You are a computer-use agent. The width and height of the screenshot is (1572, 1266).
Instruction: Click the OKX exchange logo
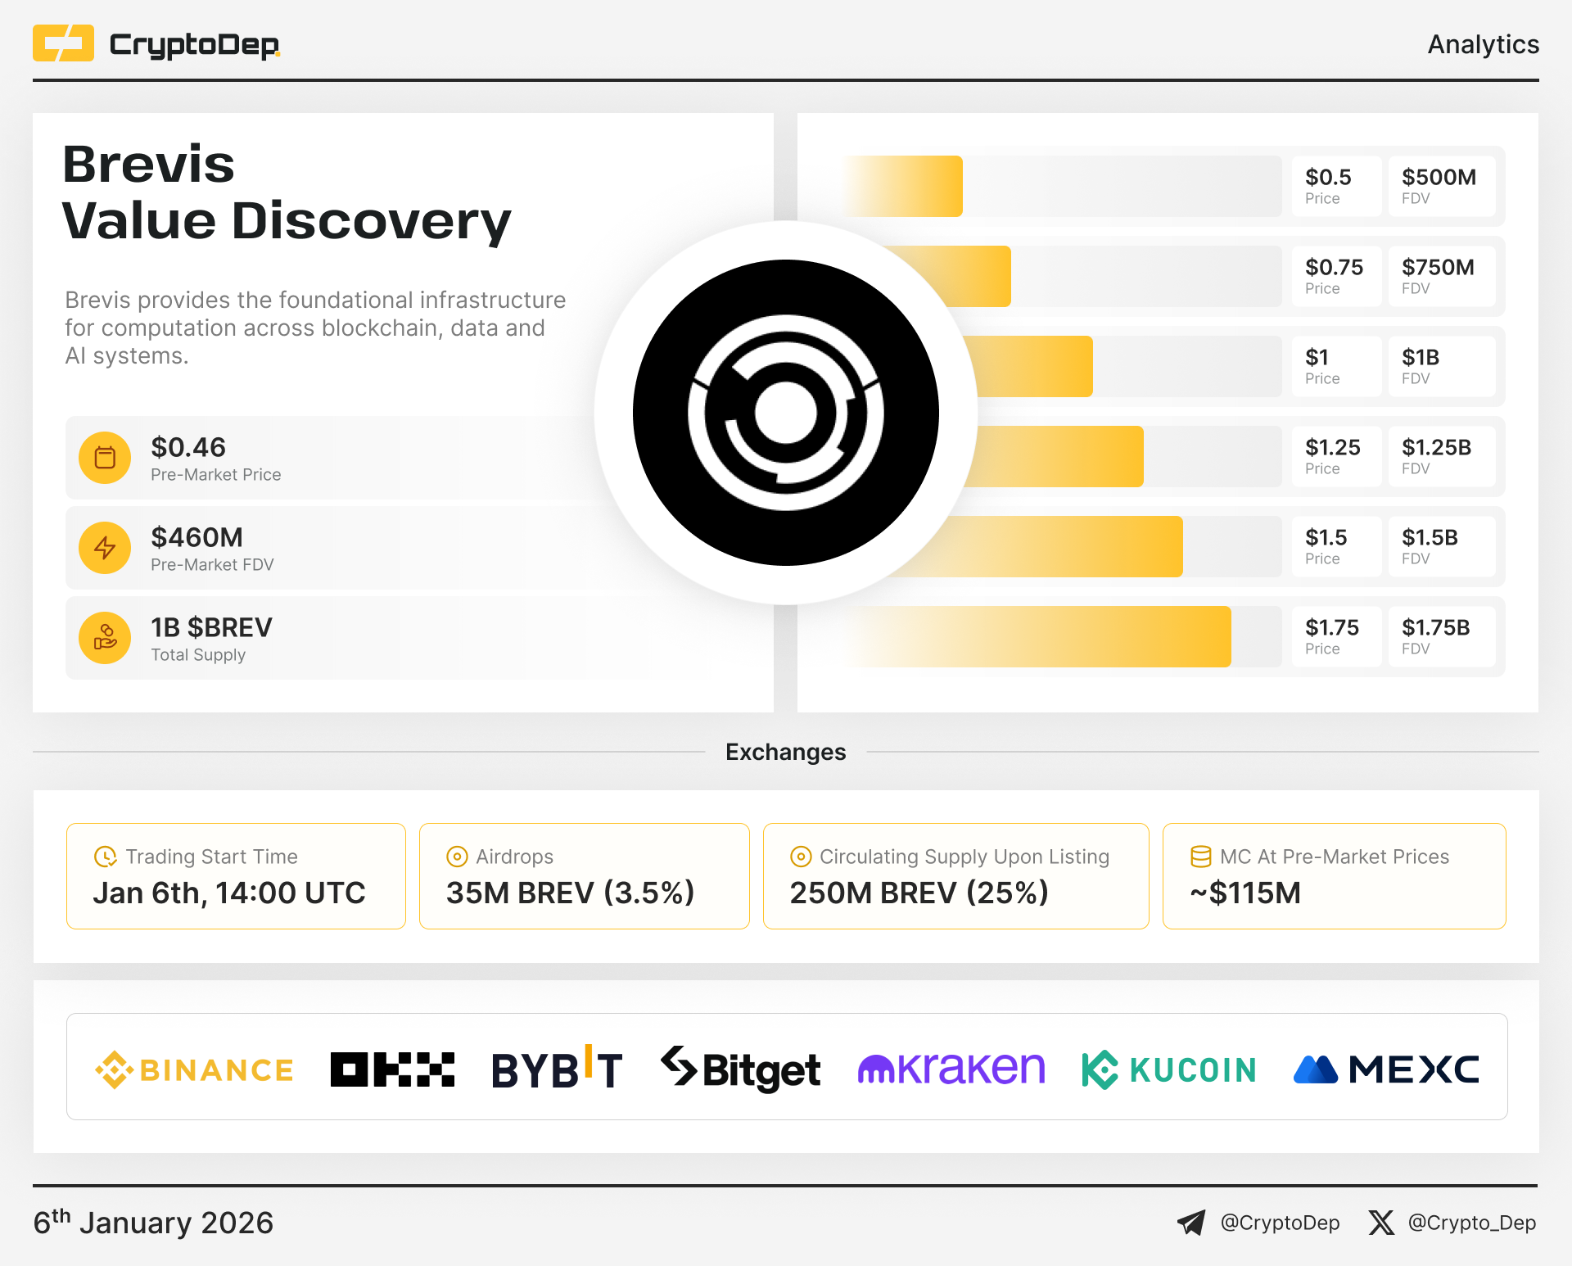coord(392,1069)
